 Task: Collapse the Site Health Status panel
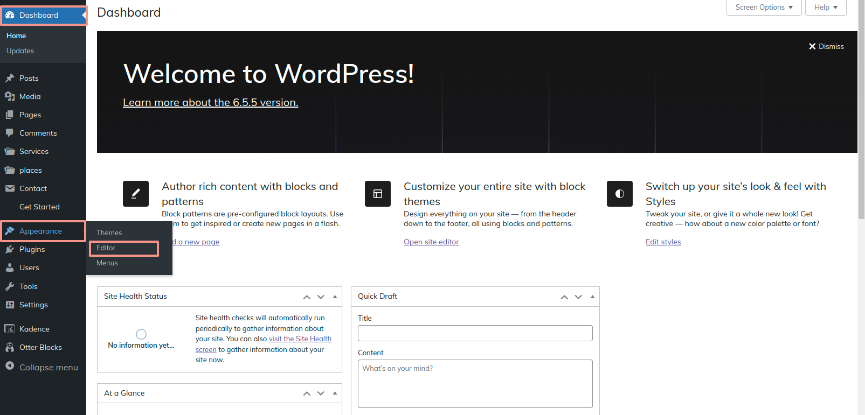point(335,297)
